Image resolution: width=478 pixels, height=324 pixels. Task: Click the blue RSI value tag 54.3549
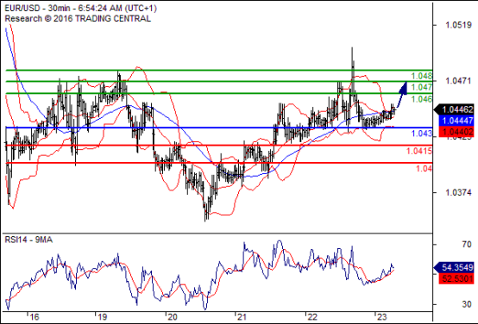(454, 267)
